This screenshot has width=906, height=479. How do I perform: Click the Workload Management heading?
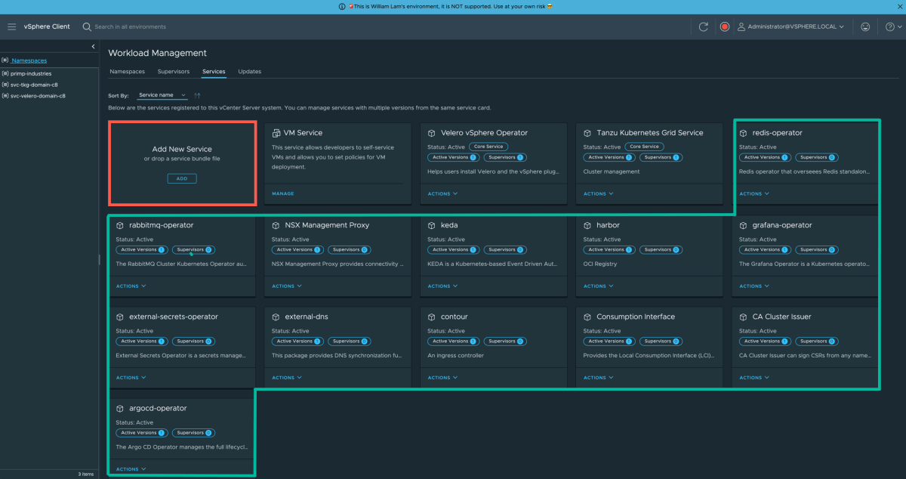[x=158, y=53]
